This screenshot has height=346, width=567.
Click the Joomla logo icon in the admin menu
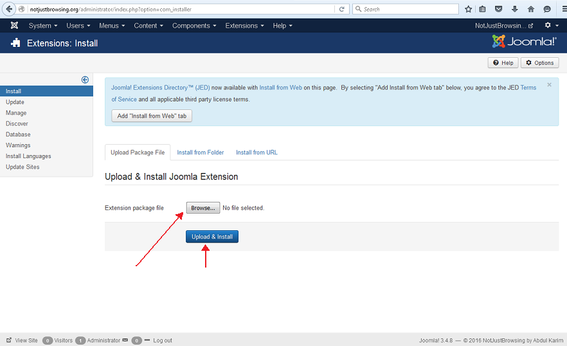(14, 26)
